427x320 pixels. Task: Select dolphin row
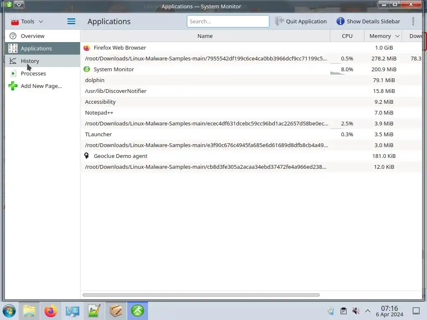click(x=251, y=80)
